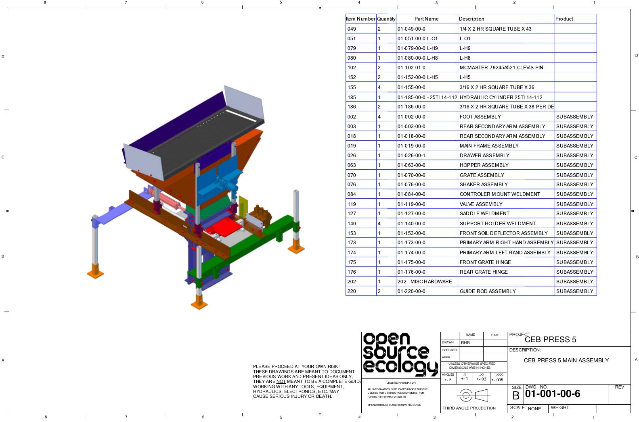The height and width of the screenshot is (422, 639).
Task: Click the .XXX +-.005 tolerance cell
Action: (x=499, y=378)
